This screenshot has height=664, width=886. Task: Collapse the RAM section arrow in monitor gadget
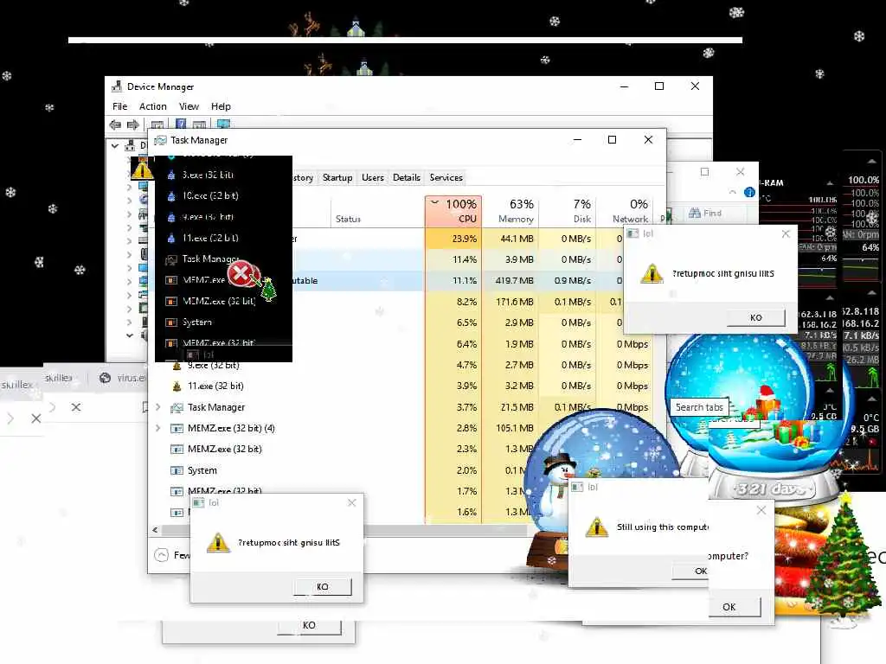click(x=830, y=183)
